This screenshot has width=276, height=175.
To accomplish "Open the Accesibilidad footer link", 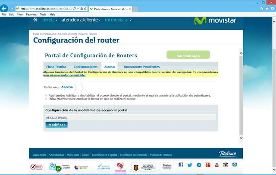I will [56, 155].
